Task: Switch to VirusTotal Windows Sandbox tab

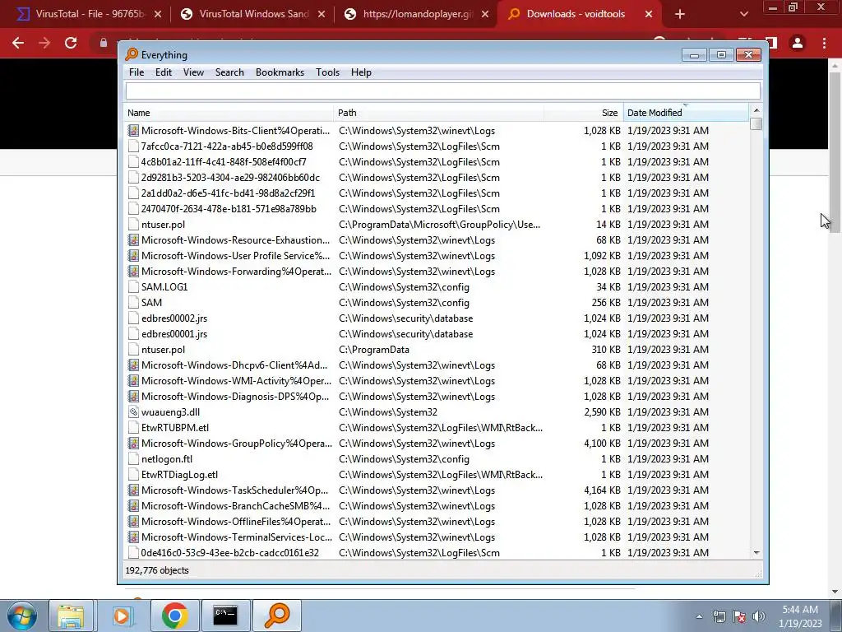Action: pyautogui.click(x=252, y=14)
